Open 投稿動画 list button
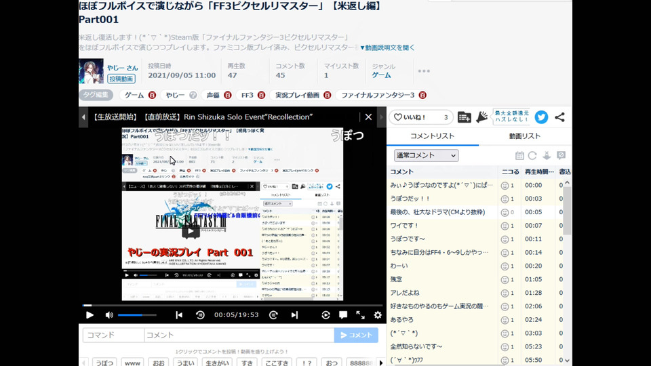 pyautogui.click(x=121, y=79)
